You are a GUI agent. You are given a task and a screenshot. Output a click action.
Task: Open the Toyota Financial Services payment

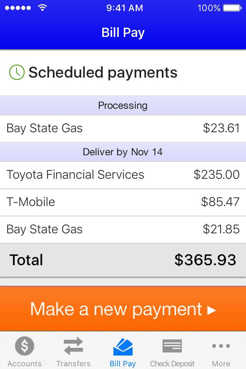point(123,175)
